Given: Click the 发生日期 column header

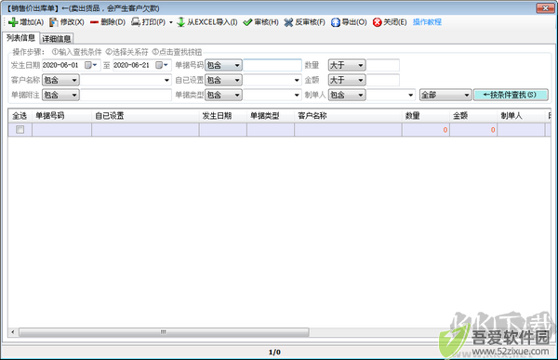Looking at the screenshot, I should pos(223,116).
